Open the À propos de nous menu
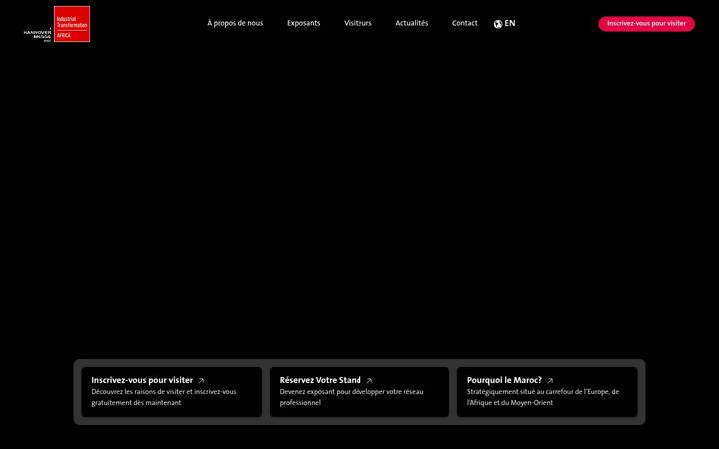Image resolution: width=719 pixels, height=449 pixels. click(235, 23)
